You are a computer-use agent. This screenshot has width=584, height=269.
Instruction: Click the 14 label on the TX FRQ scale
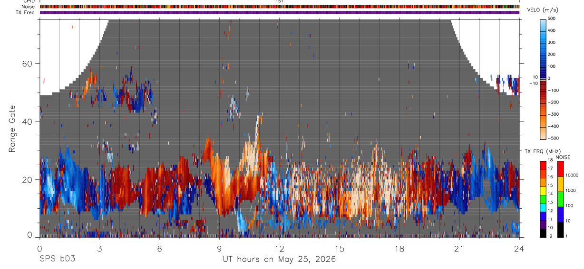pyautogui.click(x=550, y=194)
